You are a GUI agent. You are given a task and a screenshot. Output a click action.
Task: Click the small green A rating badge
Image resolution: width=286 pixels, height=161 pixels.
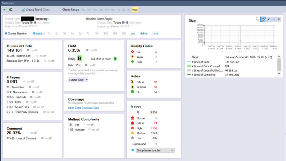115,59
